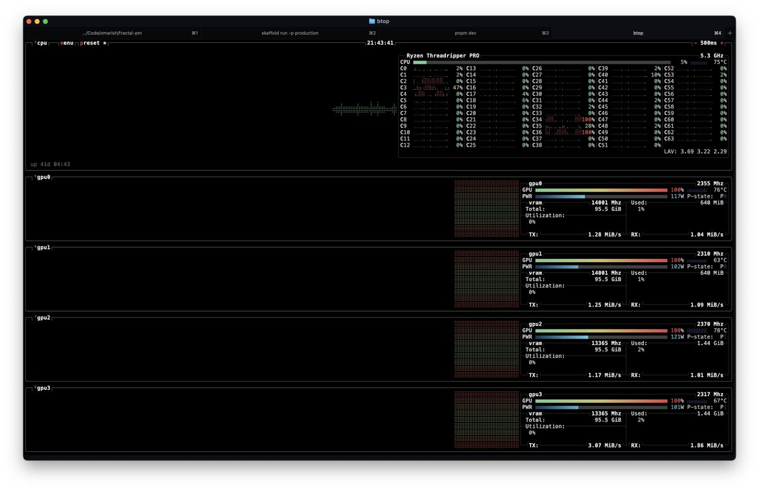Click core C18 usage 6%
Viewport: 759px width, 491px height.
tap(525, 100)
